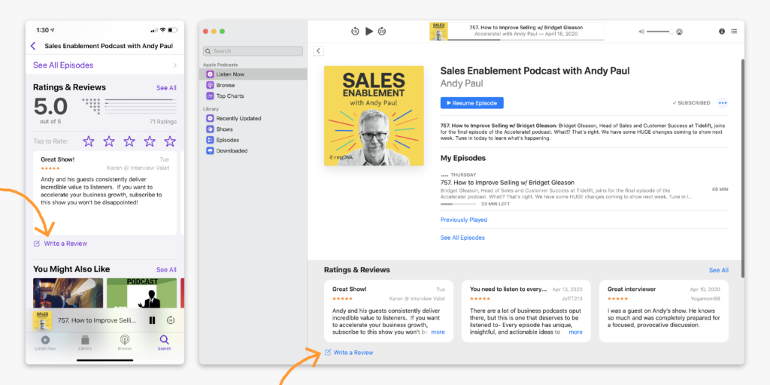This screenshot has width=770, height=385.
Task: Open See All ratings on the phone
Action: pos(166,88)
